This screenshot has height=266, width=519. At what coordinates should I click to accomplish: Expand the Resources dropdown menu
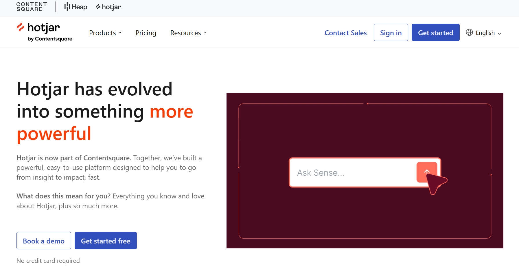pos(188,33)
